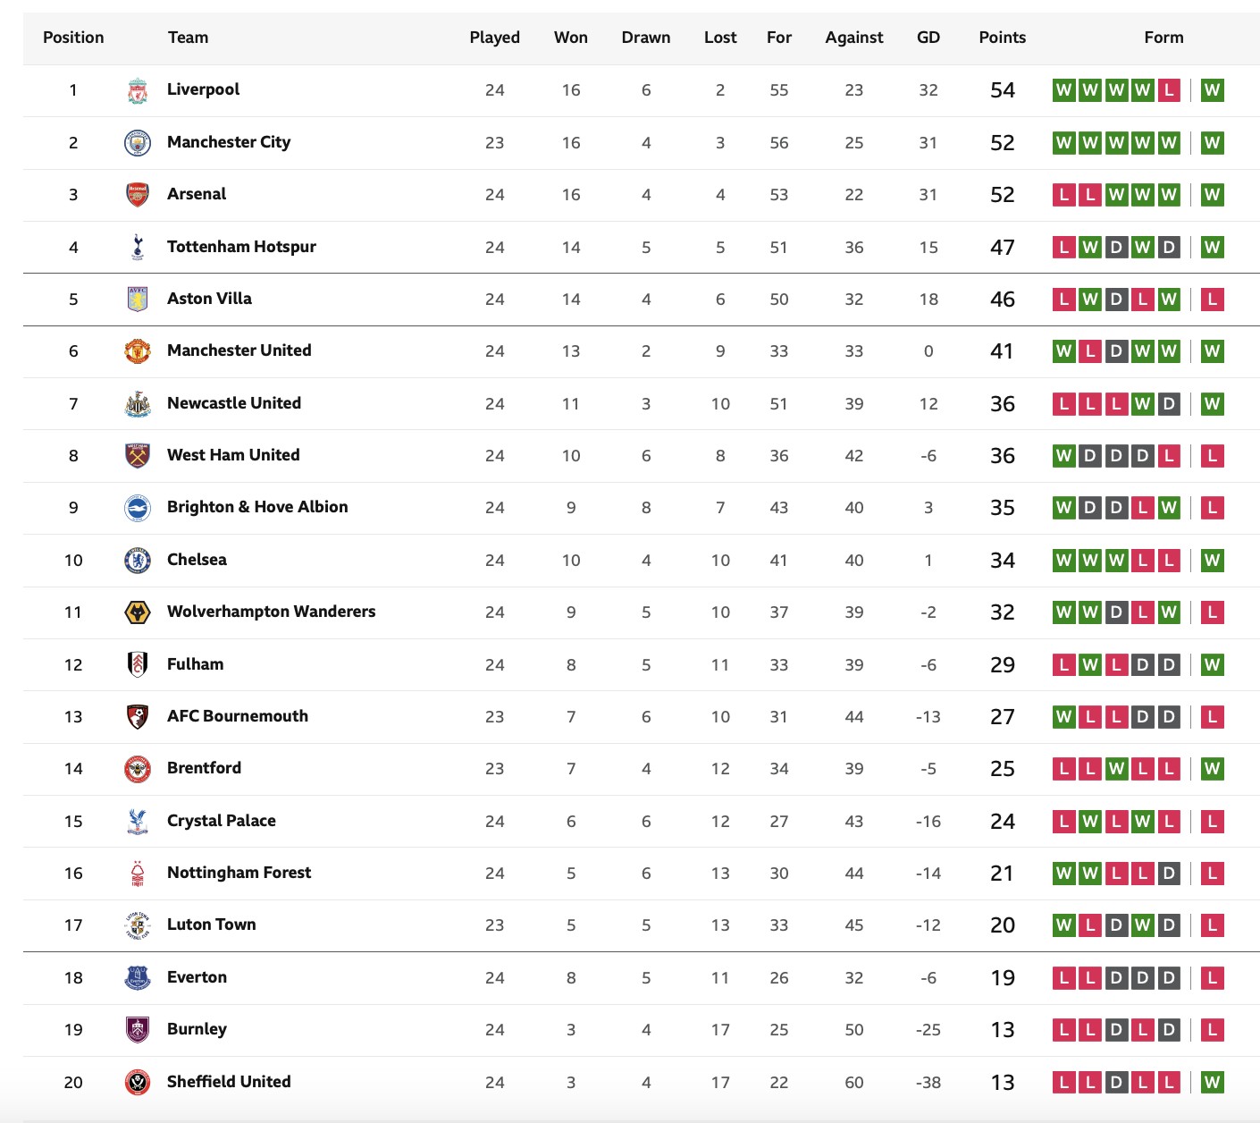Open the Manchester United team link
This screenshot has width=1260, height=1123.
coord(239,350)
